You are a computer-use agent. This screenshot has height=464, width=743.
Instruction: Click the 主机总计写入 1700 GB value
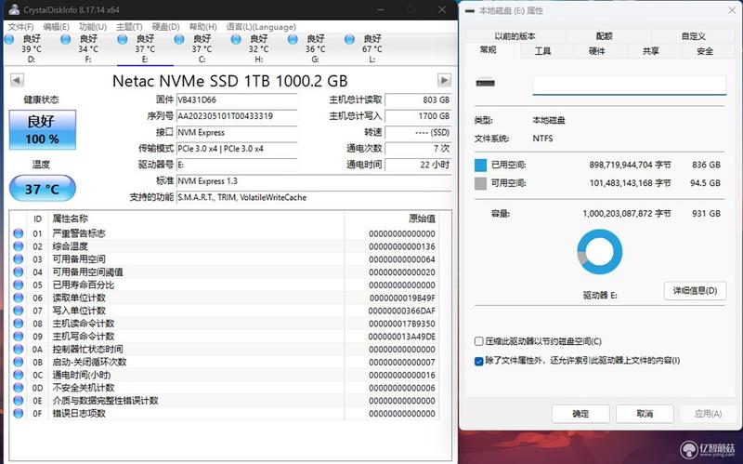418,116
